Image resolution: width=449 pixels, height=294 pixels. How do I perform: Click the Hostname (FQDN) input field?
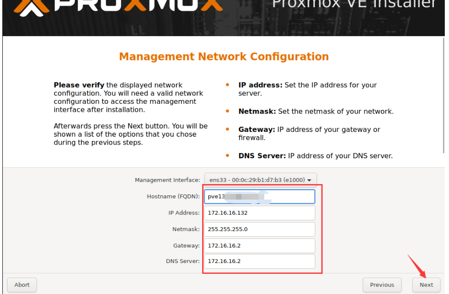click(260, 196)
